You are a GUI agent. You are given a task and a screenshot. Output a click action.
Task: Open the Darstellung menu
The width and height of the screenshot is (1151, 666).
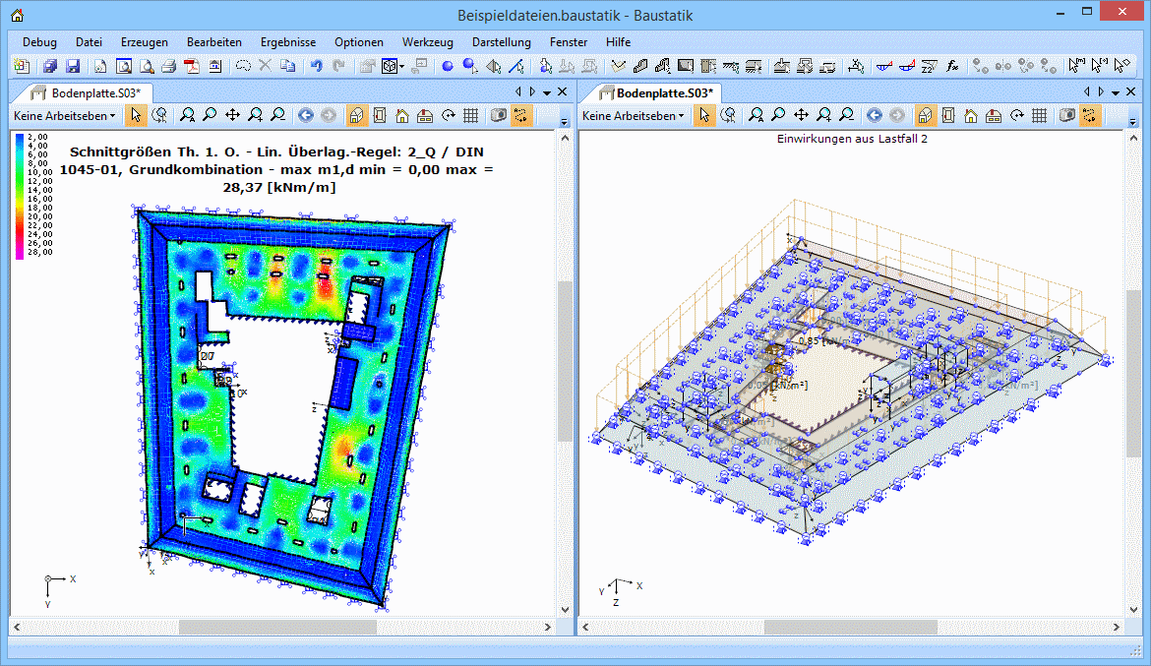click(x=501, y=42)
